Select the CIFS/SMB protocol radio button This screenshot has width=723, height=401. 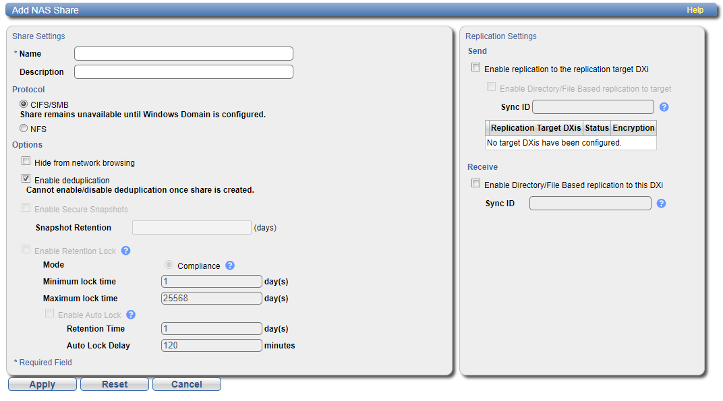point(24,104)
